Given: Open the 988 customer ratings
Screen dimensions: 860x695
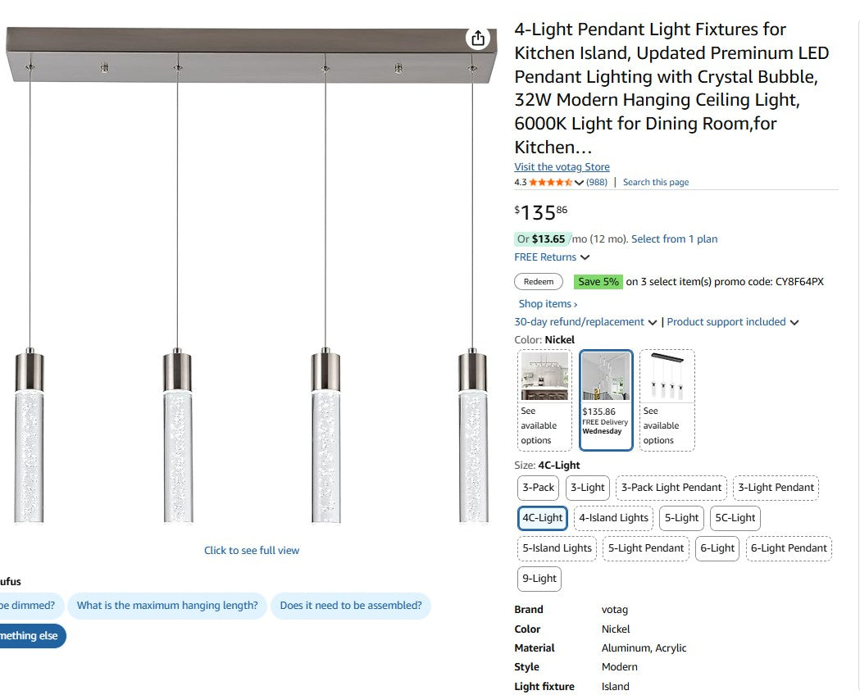Looking at the screenshot, I should point(597,182).
